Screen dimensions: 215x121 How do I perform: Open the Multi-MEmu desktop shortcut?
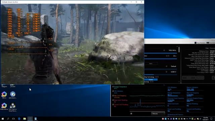click(x=4, y=107)
